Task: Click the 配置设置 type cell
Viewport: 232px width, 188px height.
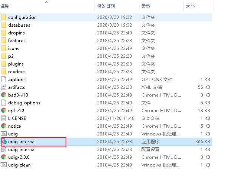Action: point(150,150)
